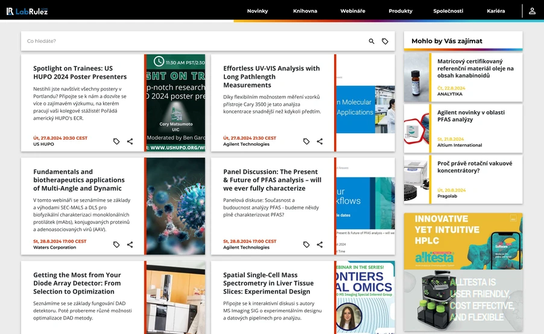
Task: Open 'Proč právě rotační vakuové koncentrátory?' article
Action: (475, 167)
